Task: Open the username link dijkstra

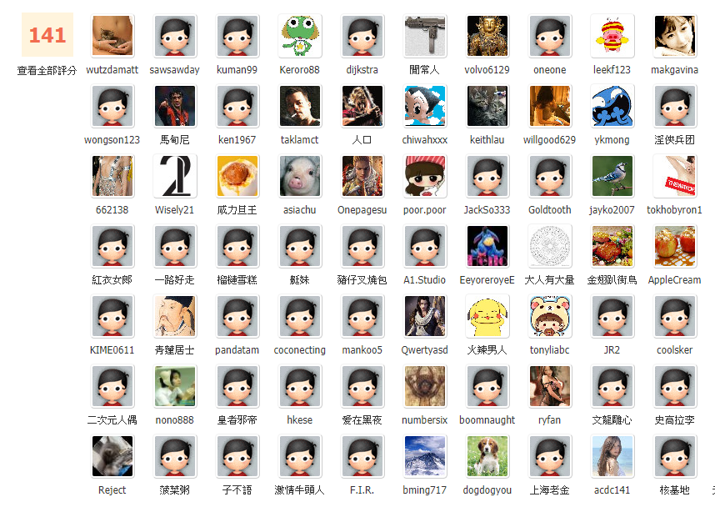Action: pos(362,70)
